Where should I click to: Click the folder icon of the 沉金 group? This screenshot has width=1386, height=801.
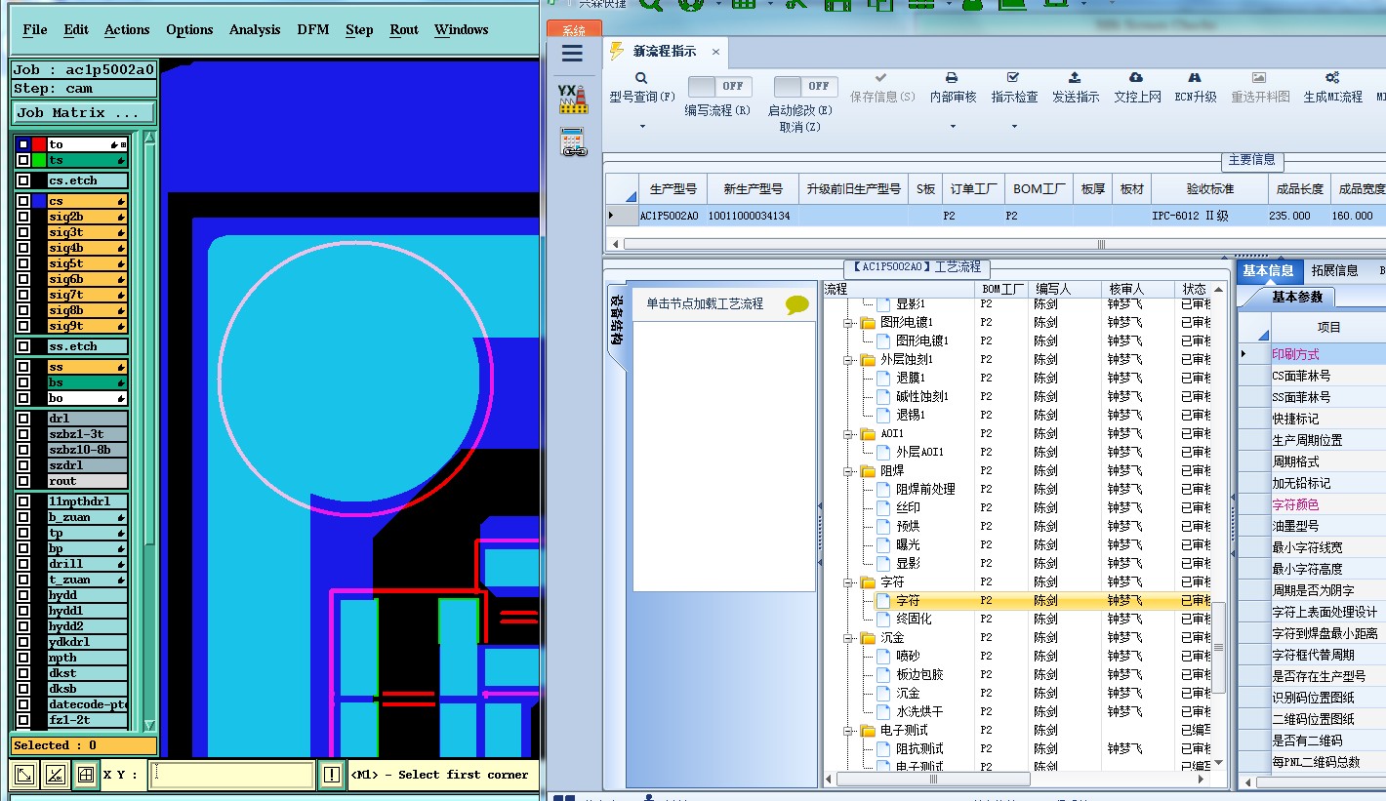pyautogui.click(x=868, y=637)
